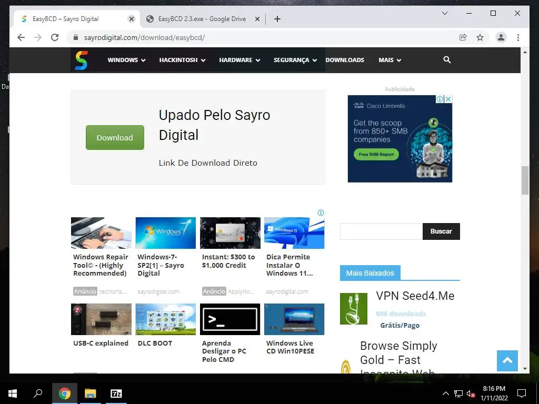Image resolution: width=539 pixels, height=404 pixels.
Task: Close the Cisco Umbrella ad with X
Action: click(448, 99)
